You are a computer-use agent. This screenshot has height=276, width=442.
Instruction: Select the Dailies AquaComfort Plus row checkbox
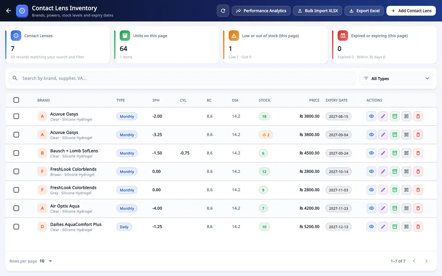(x=17, y=227)
